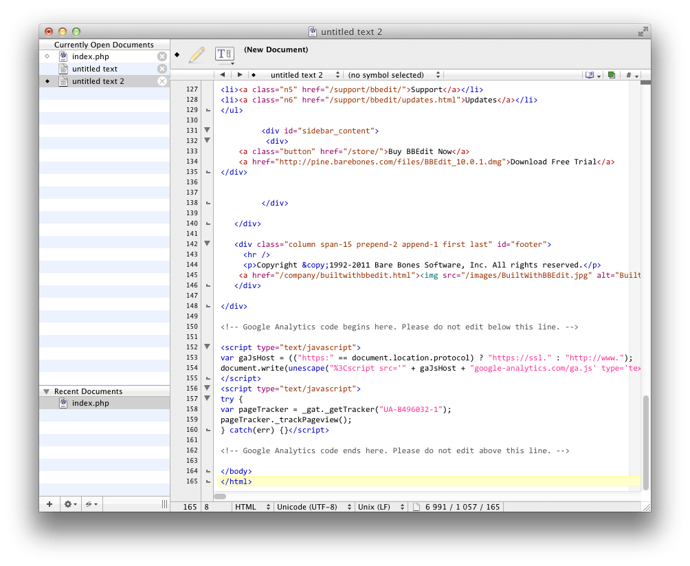The width and height of the screenshot is (690, 566).
Task: Click the sidebar resize handle icon
Action: pos(164,504)
